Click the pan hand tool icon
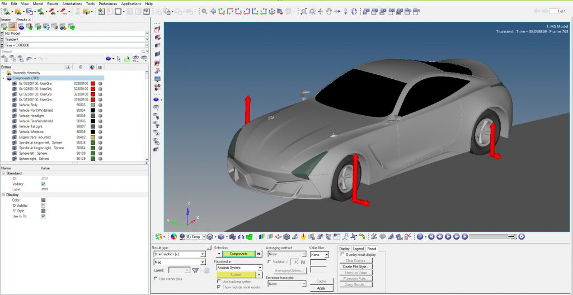573x295 pixels. [330, 11]
